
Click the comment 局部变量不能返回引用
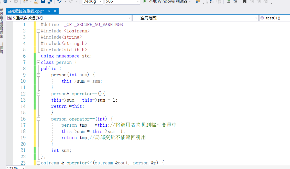pyautogui.click(x=120, y=138)
